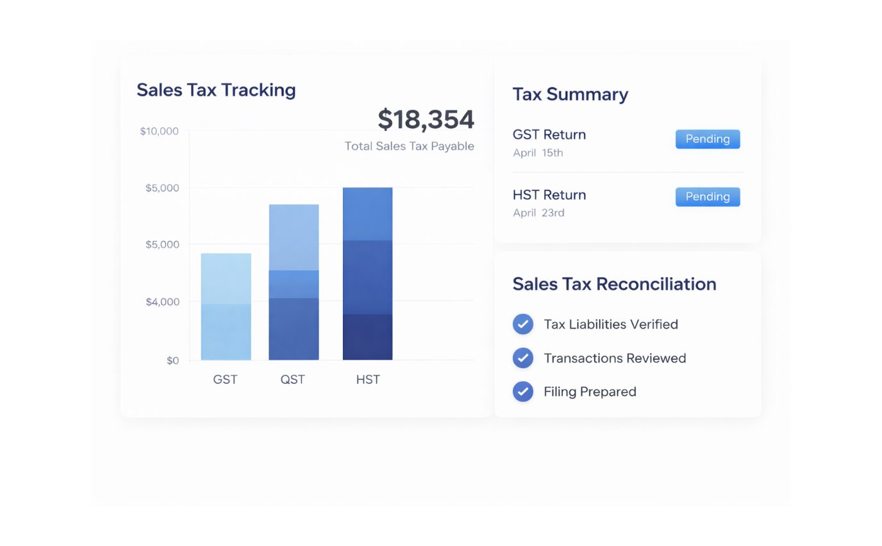This screenshot has width=882, height=546.
Task: Click the Sales Tax Reconciliation heading
Action: click(x=614, y=284)
